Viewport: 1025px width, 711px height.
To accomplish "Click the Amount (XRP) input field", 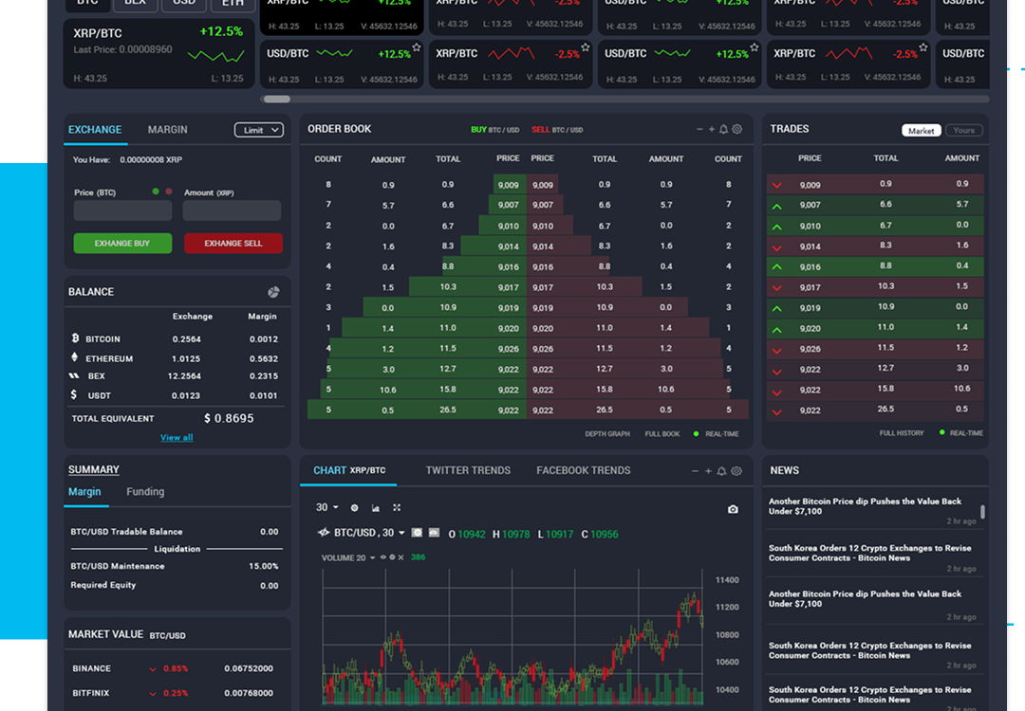I will click(233, 210).
